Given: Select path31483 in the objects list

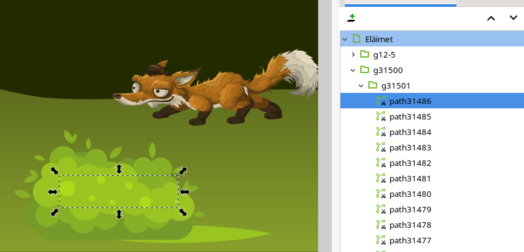Looking at the screenshot, I should coord(432,147).
